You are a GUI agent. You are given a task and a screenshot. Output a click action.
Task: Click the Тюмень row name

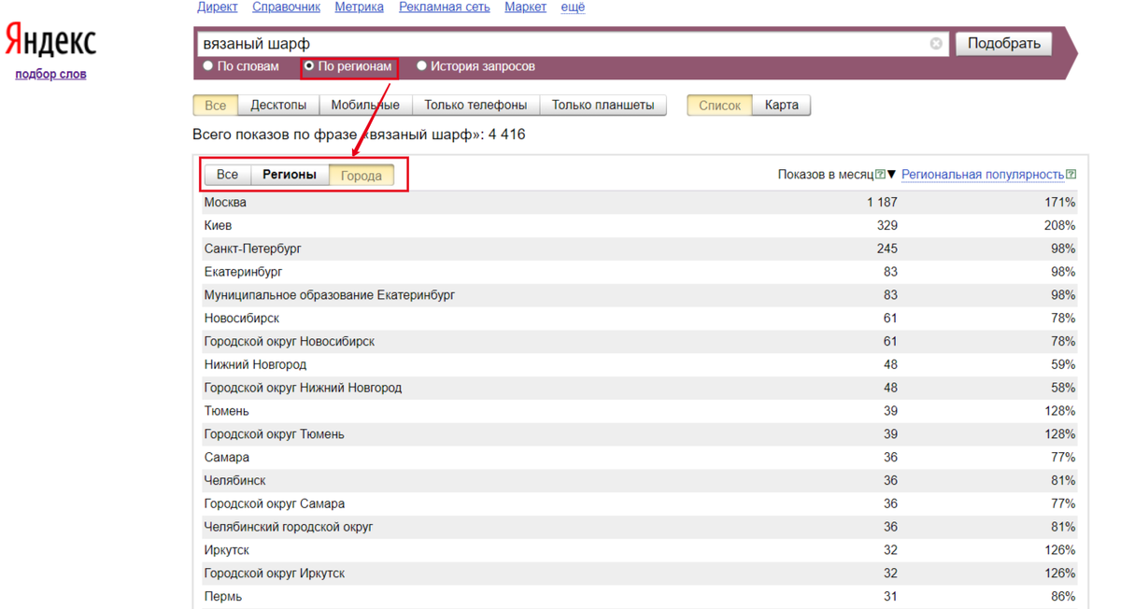click(227, 411)
